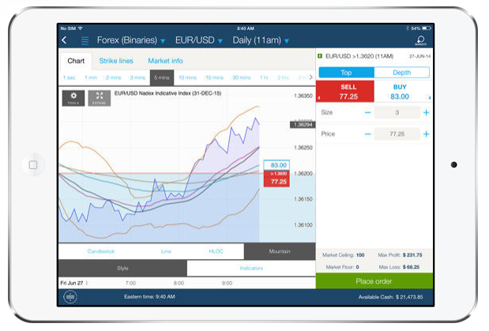Increase Price with plus button
The width and height of the screenshot is (489, 331).
click(427, 134)
